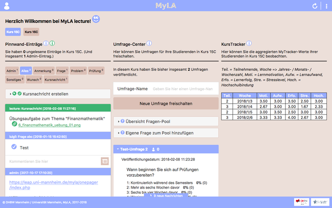Image resolution: width=332 pixels, height=208 pixels.
Task: Collapse the Test-Umfrage 2 panel
Action: (x=166, y=149)
